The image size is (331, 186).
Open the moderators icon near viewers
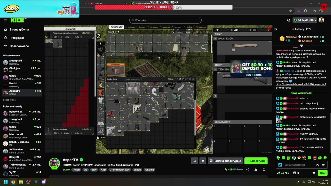click(x=264, y=169)
